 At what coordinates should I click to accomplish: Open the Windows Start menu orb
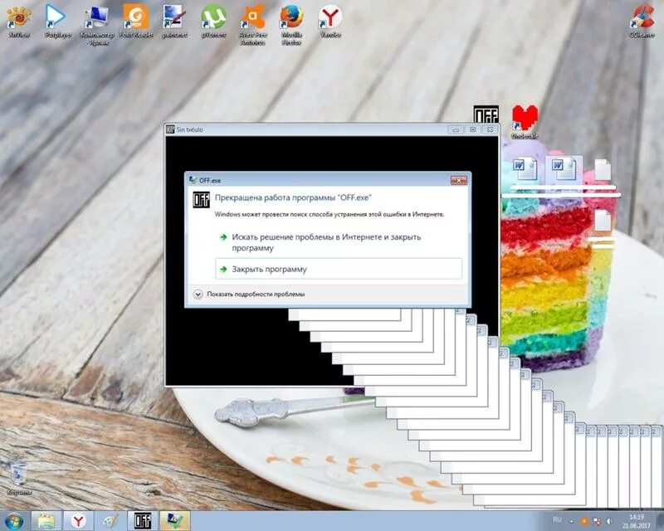(x=14, y=521)
